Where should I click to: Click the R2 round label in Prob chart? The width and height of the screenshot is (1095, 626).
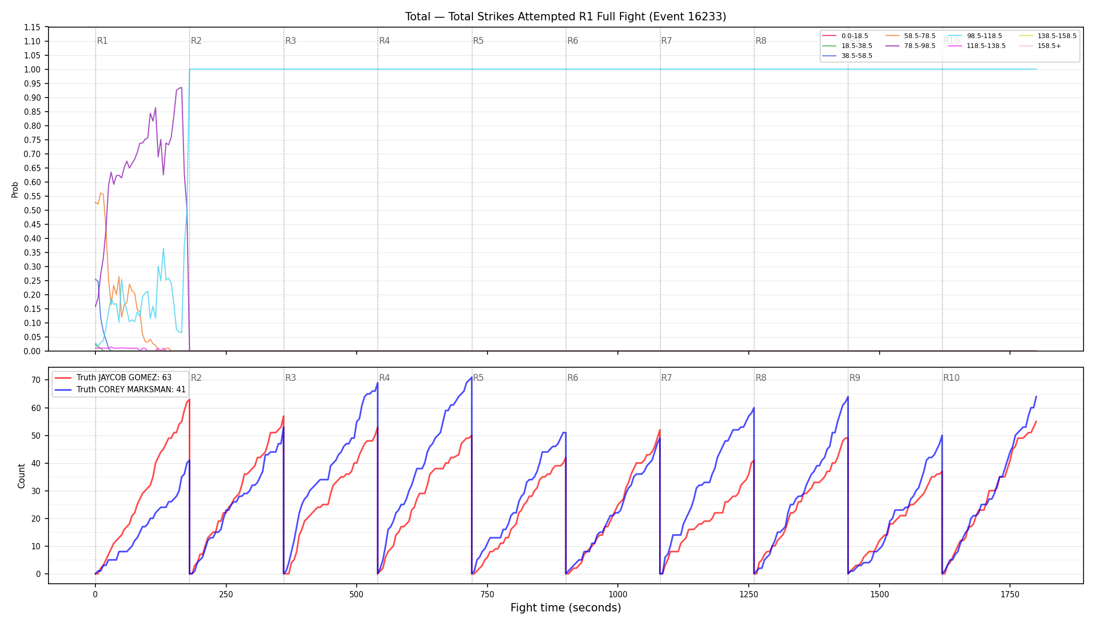tap(196, 41)
